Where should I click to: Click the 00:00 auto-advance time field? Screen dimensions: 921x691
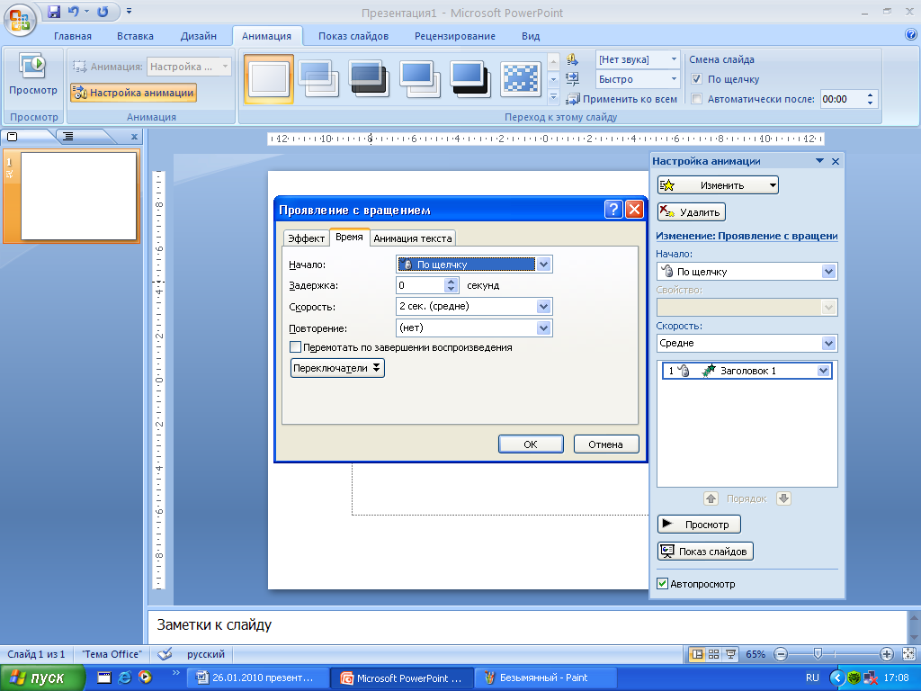pyautogui.click(x=841, y=99)
